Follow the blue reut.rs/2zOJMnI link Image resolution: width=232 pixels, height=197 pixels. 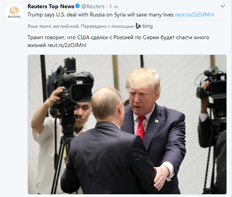[195, 15]
